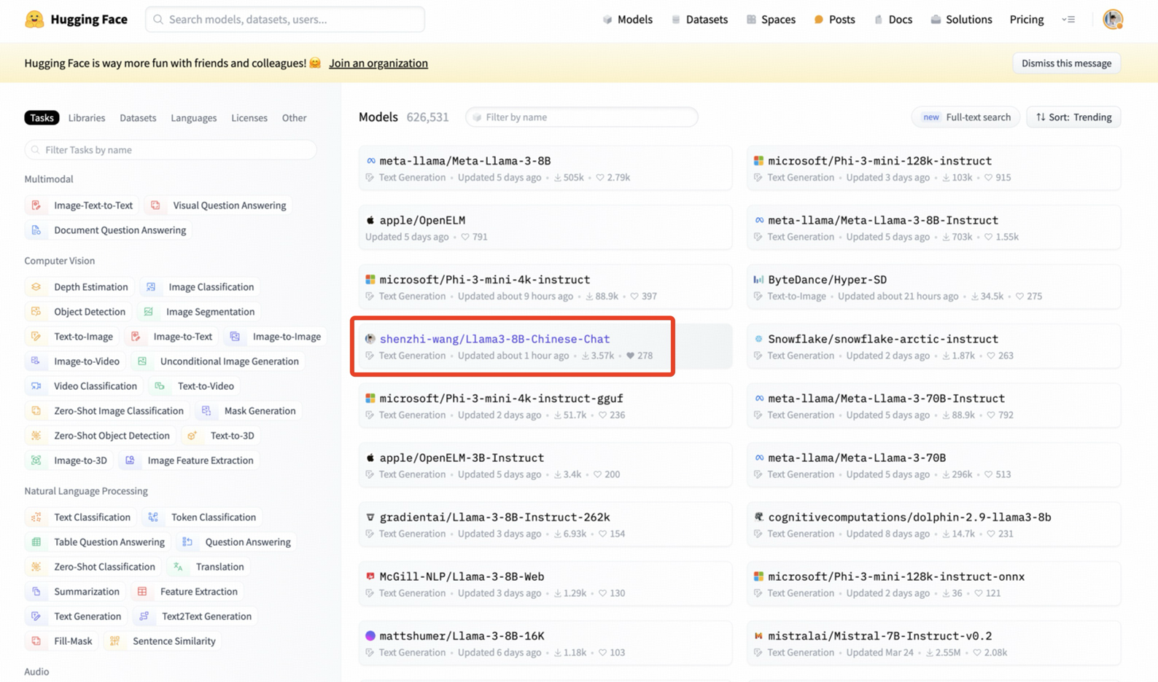Select the Text-to-Image task icon
Image resolution: width=1158 pixels, height=682 pixels.
click(x=36, y=337)
